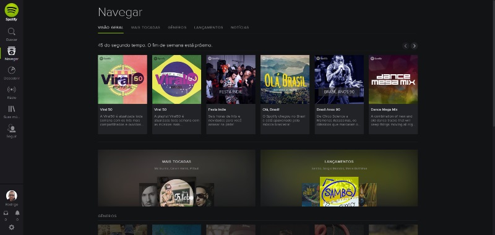Open Dance Mega Mix playlist cover

click(393, 80)
